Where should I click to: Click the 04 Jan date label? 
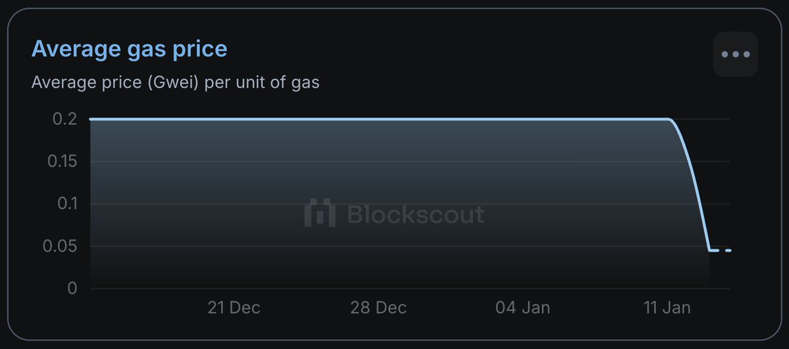pos(523,308)
